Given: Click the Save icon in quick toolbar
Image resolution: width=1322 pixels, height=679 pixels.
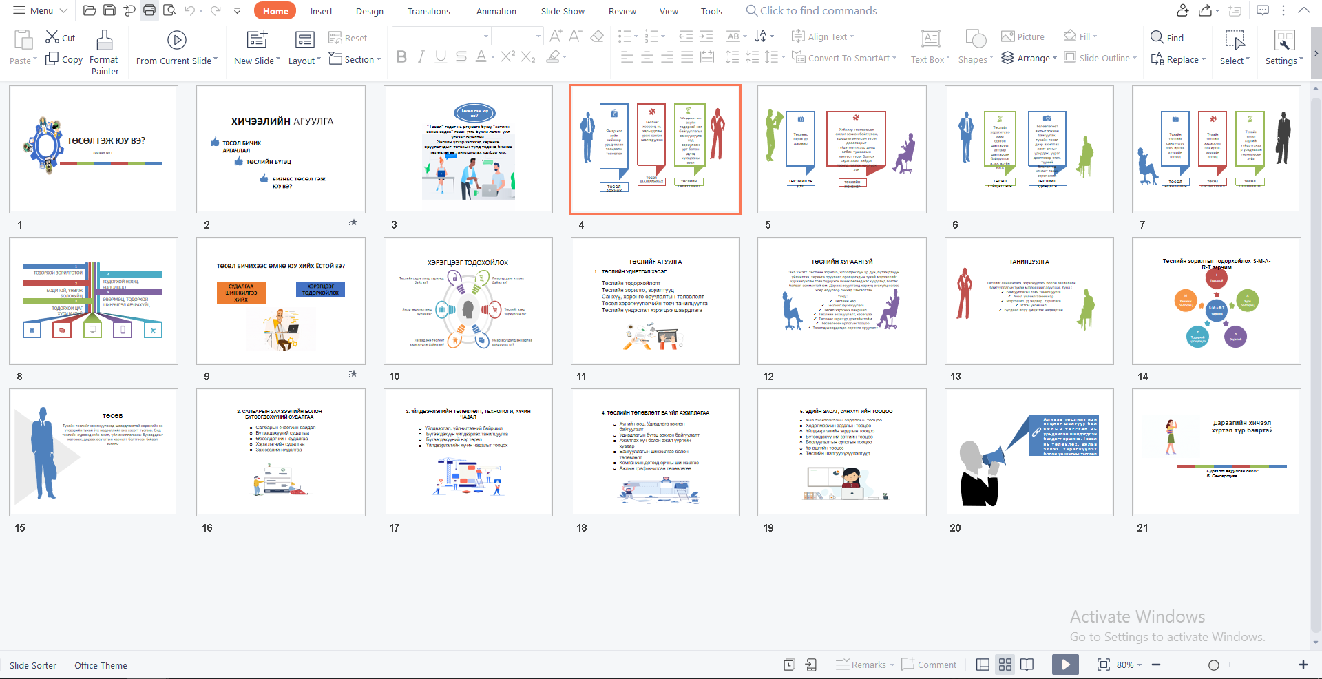Looking at the screenshot, I should 109,10.
